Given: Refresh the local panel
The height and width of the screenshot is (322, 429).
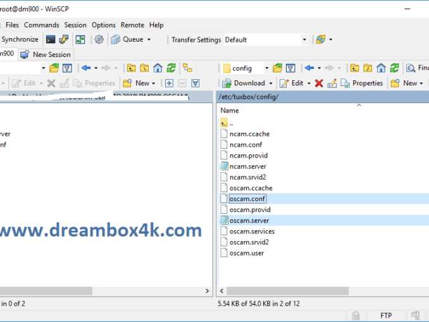Looking at the screenshot, I should click(171, 68).
